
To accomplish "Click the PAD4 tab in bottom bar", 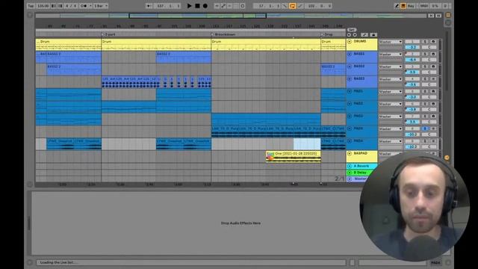I will pos(435,262).
